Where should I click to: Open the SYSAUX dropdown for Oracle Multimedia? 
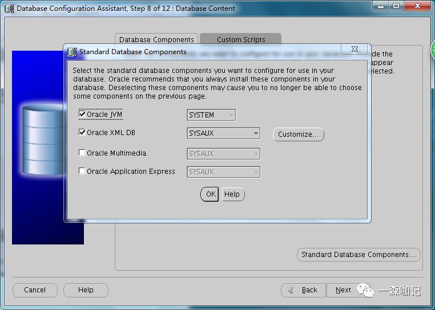pos(224,154)
